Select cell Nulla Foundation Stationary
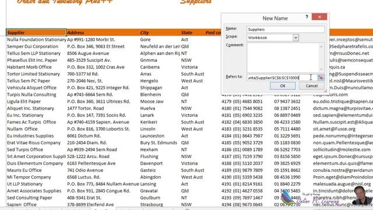Viewport: 373px width, 210px height. pyautogui.click(x=36, y=40)
